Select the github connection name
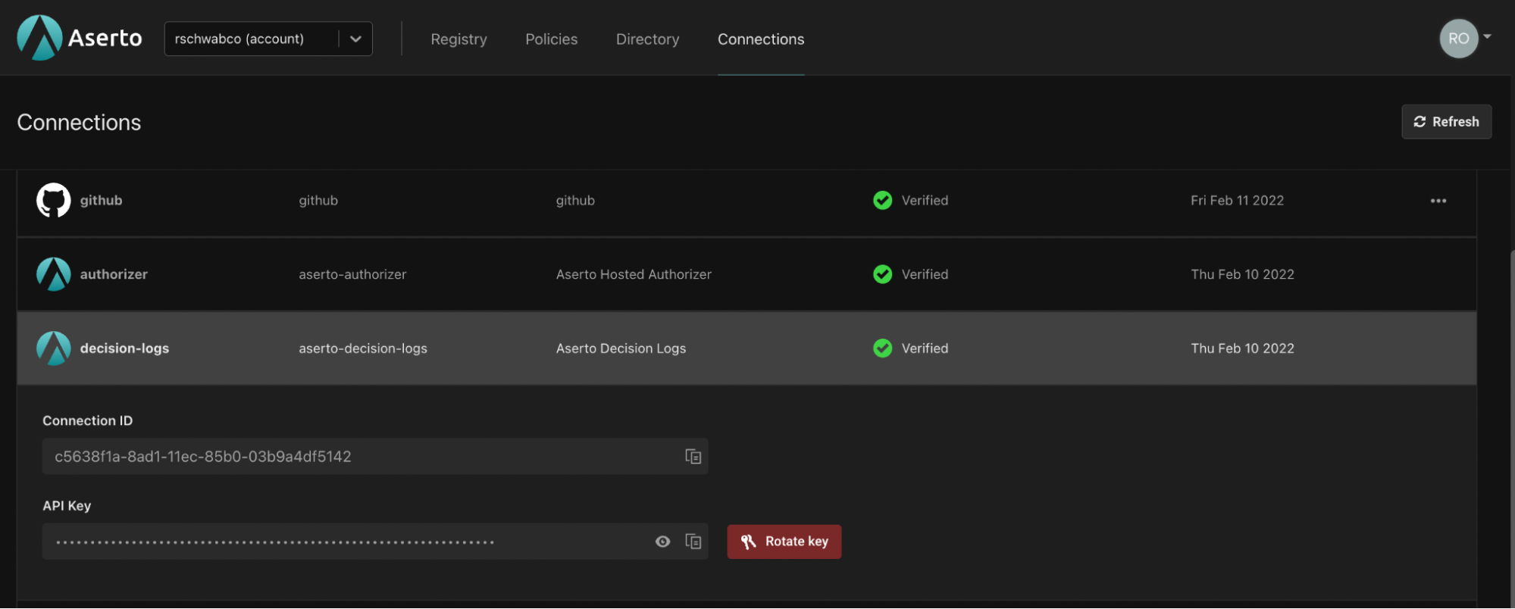Viewport: 1515px width, 609px height. point(101,200)
